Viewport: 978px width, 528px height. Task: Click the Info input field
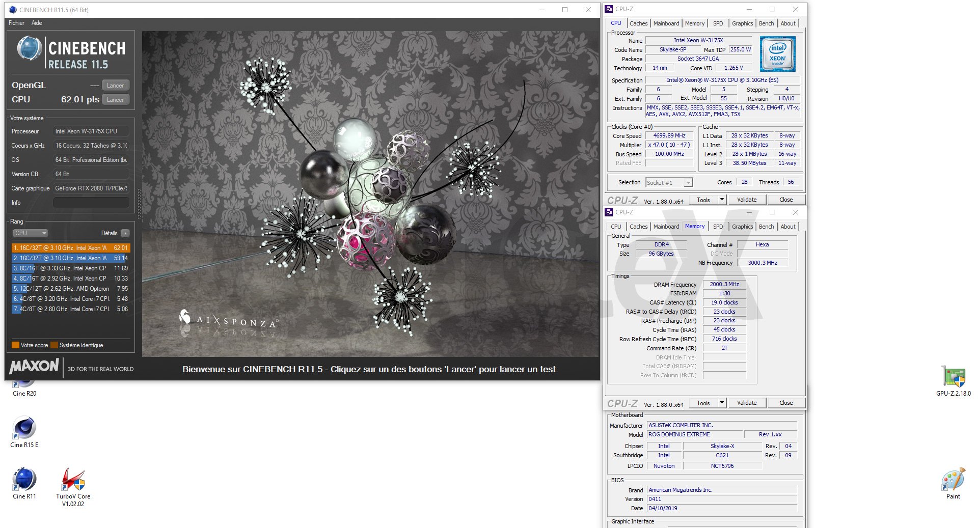(x=91, y=203)
